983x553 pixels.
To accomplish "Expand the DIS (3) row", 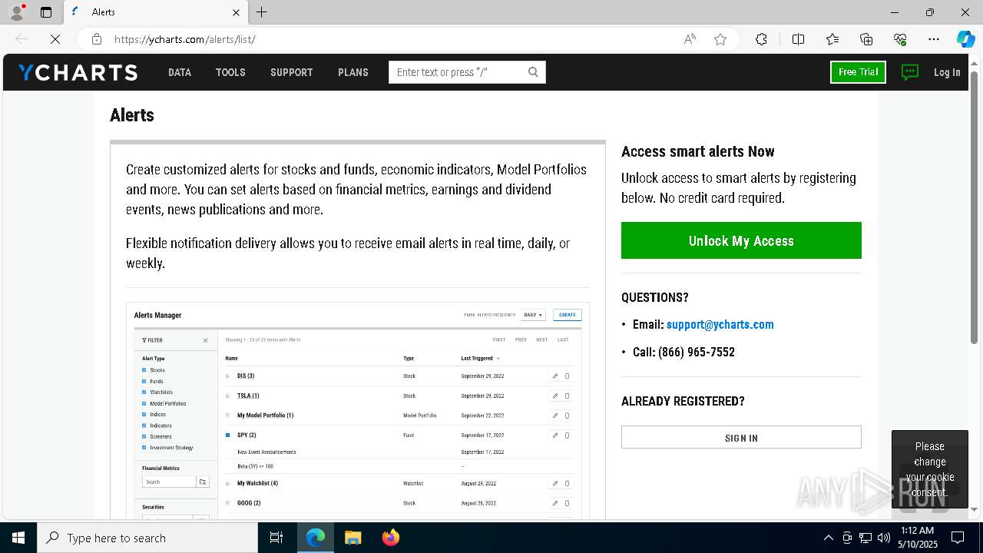I will pos(227,376).
